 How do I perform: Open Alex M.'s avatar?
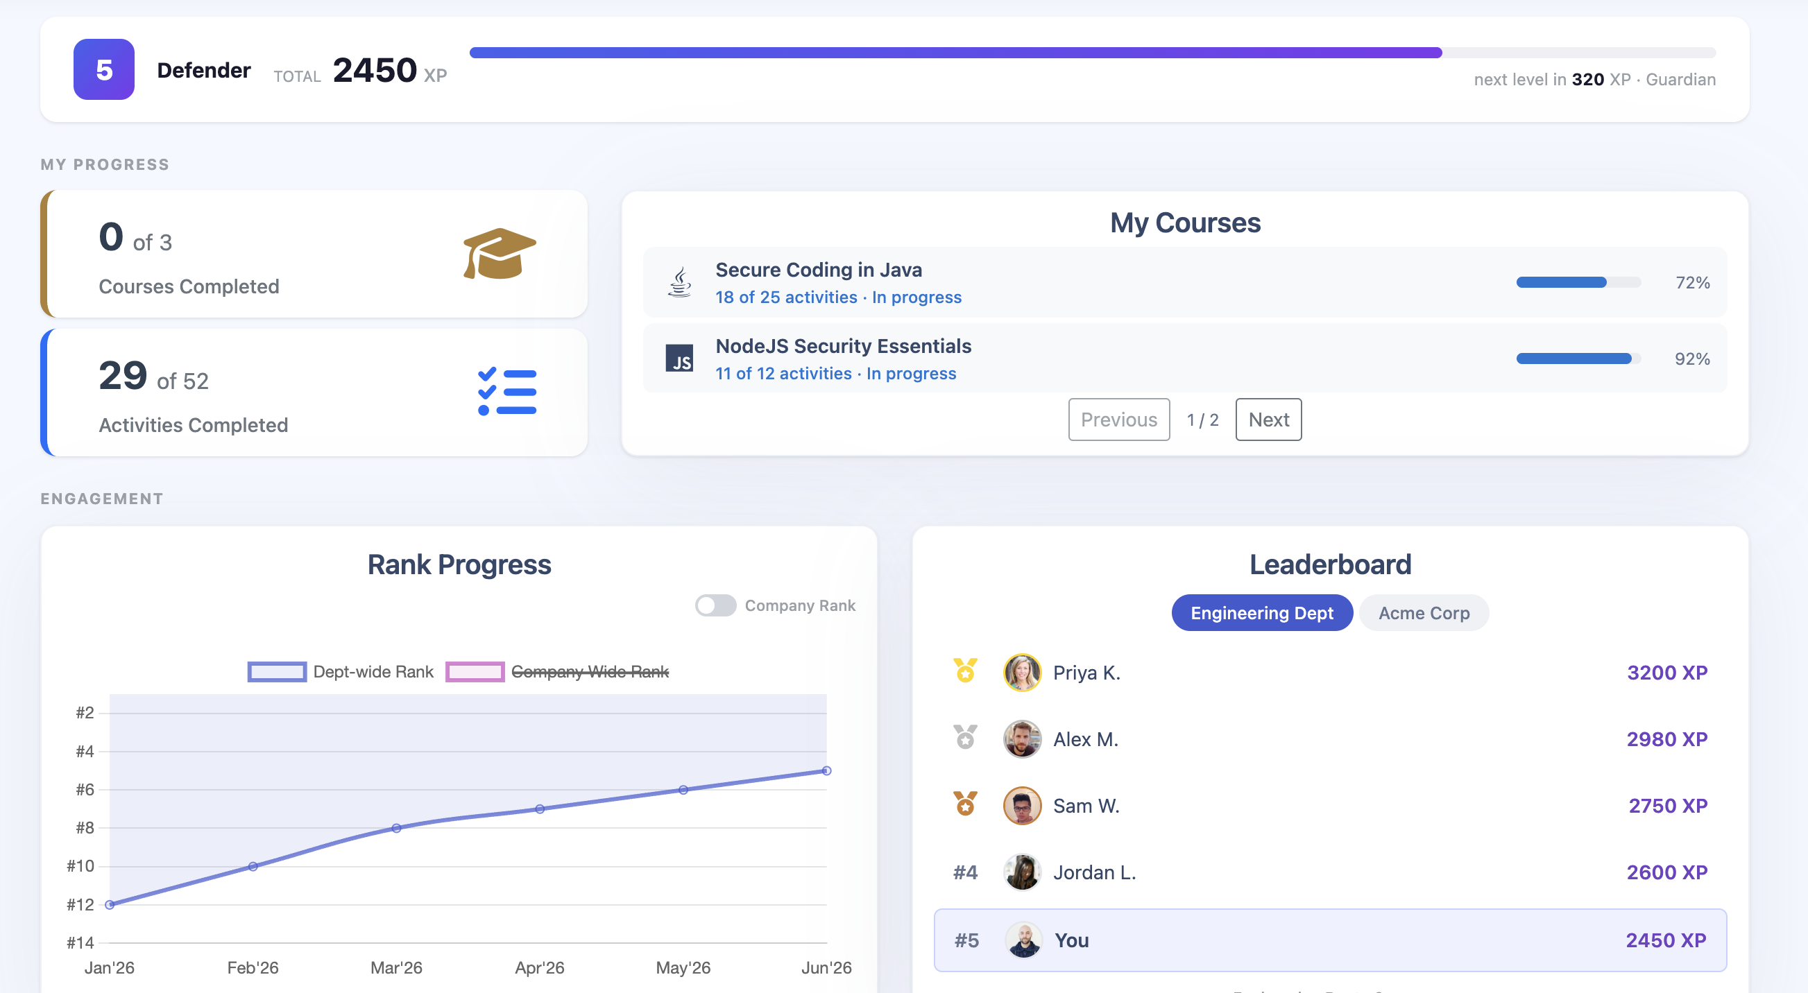click(x=1022, y=739)
